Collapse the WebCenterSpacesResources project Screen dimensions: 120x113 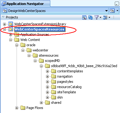coord(4,30)
